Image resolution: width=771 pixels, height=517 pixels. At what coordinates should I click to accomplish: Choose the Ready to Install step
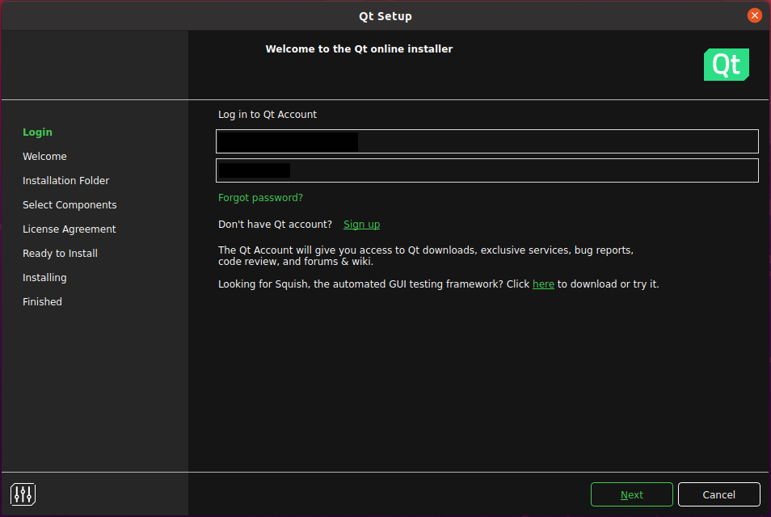click(x=60, y=254)
